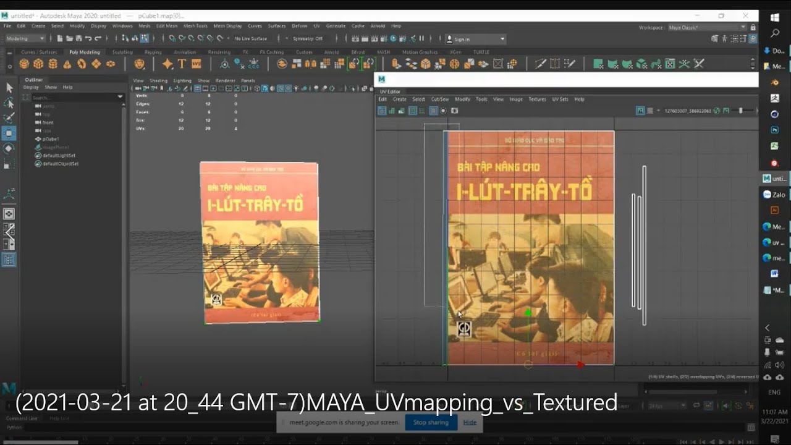The width and height of the screenshot is (791, 445).
Task: Switch to the Sculpting shelf tab
Action: coord(122,53)
